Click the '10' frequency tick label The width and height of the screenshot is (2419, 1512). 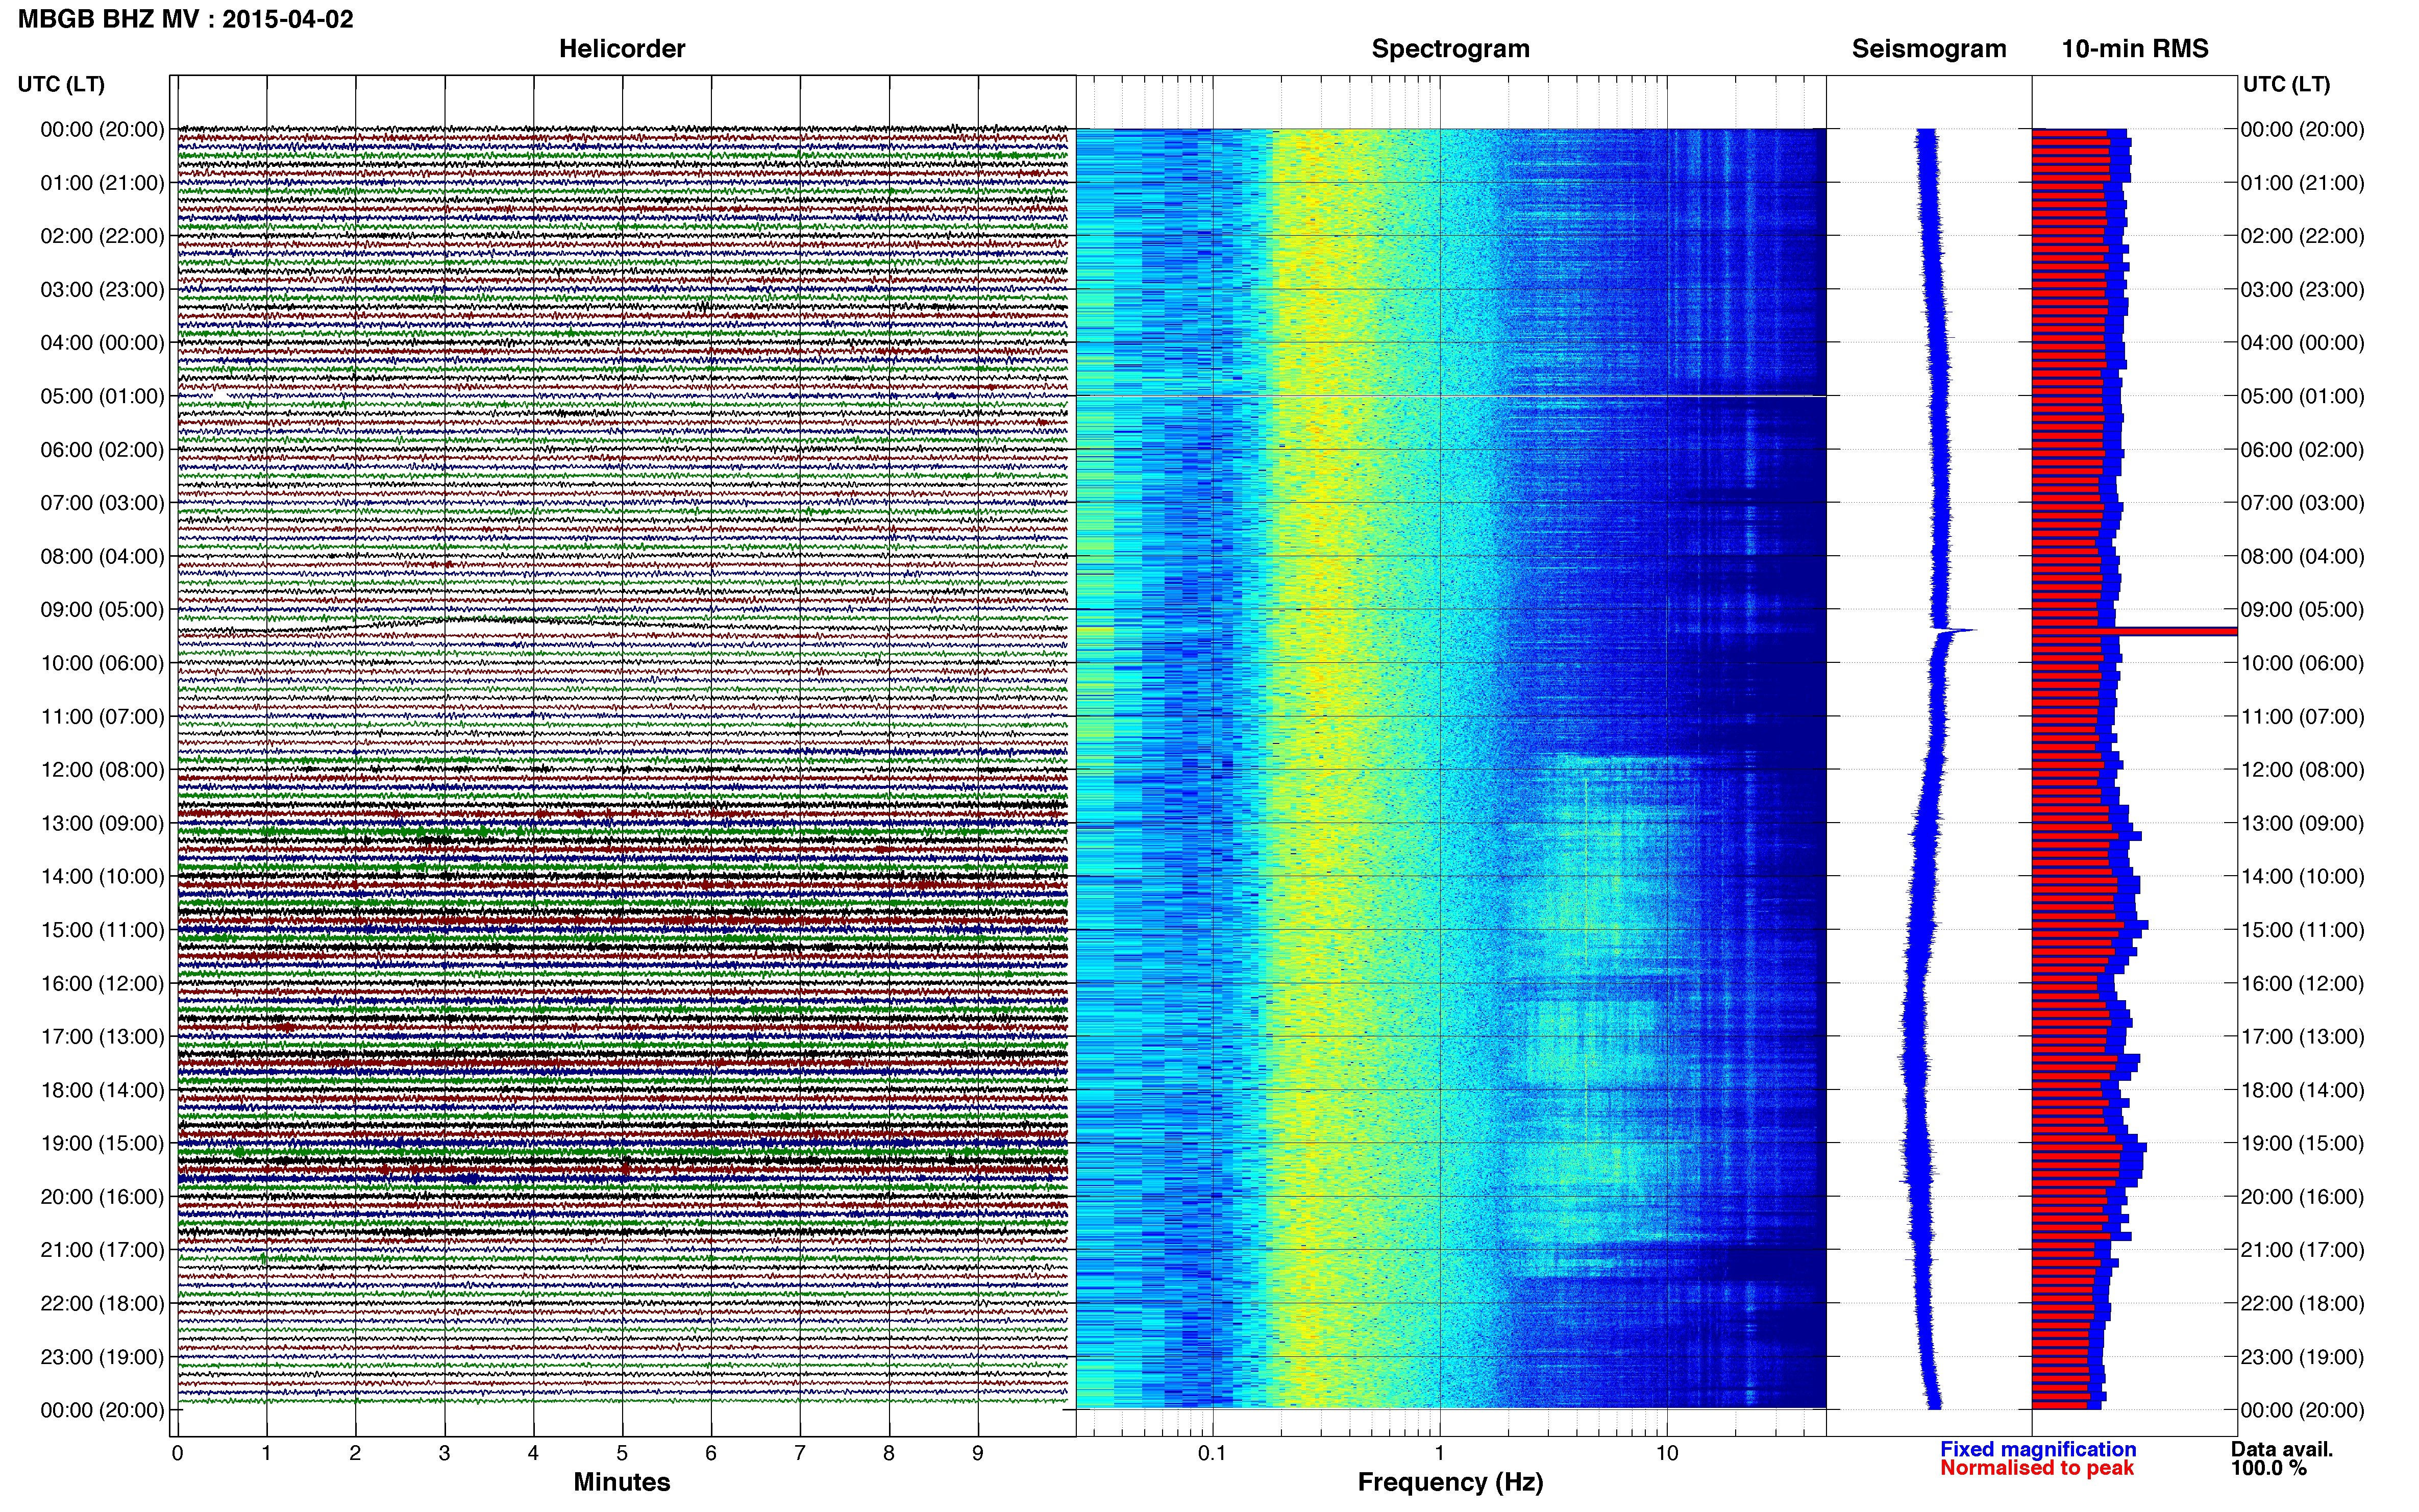[x=1667, y=1453]
